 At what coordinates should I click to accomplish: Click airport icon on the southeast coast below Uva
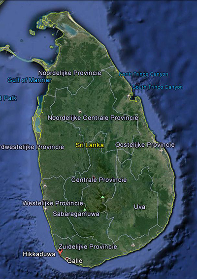133,245
